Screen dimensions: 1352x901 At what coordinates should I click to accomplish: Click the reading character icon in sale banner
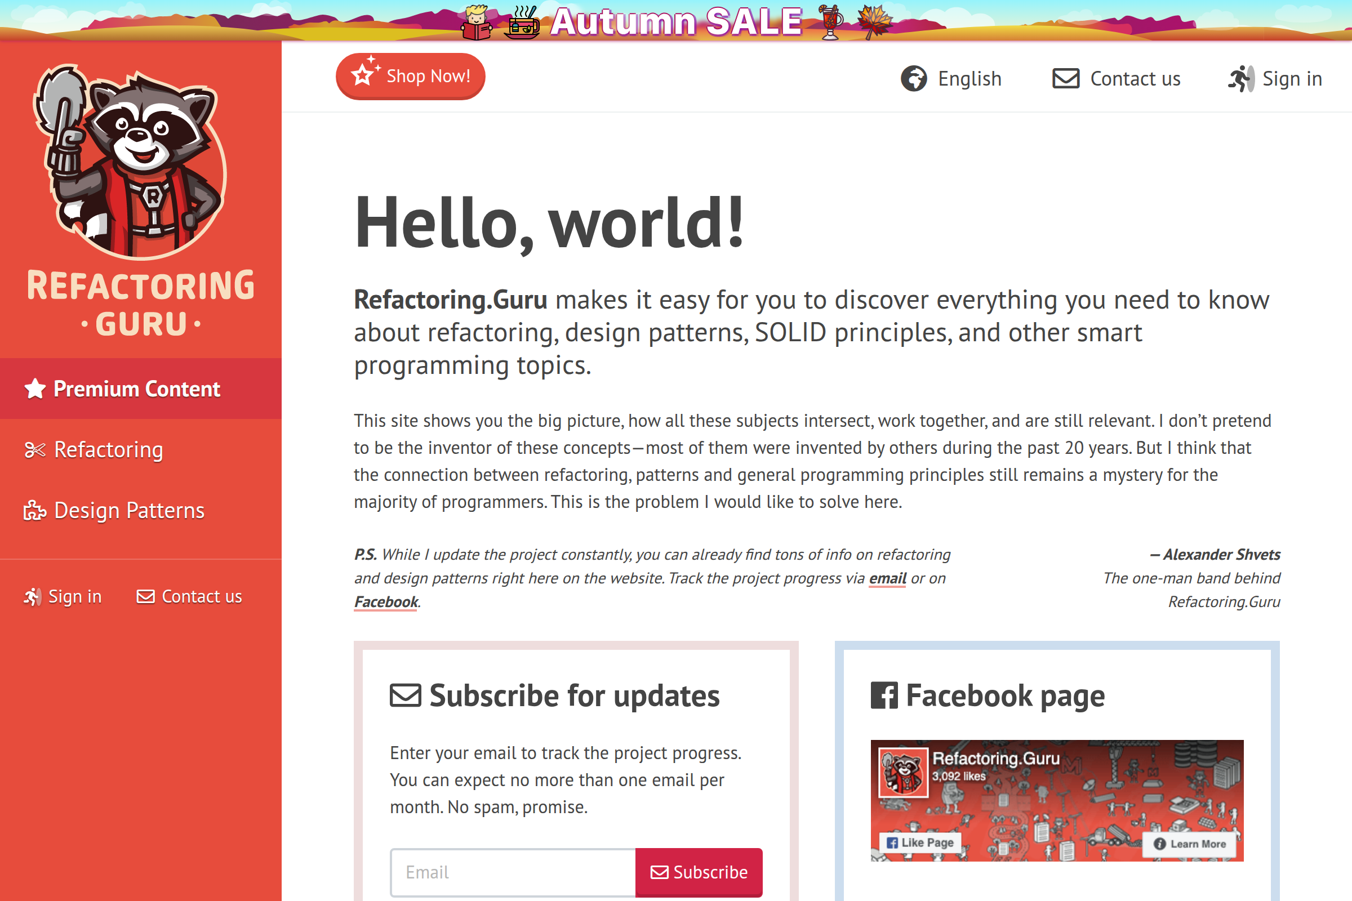[x=477, y=23]
